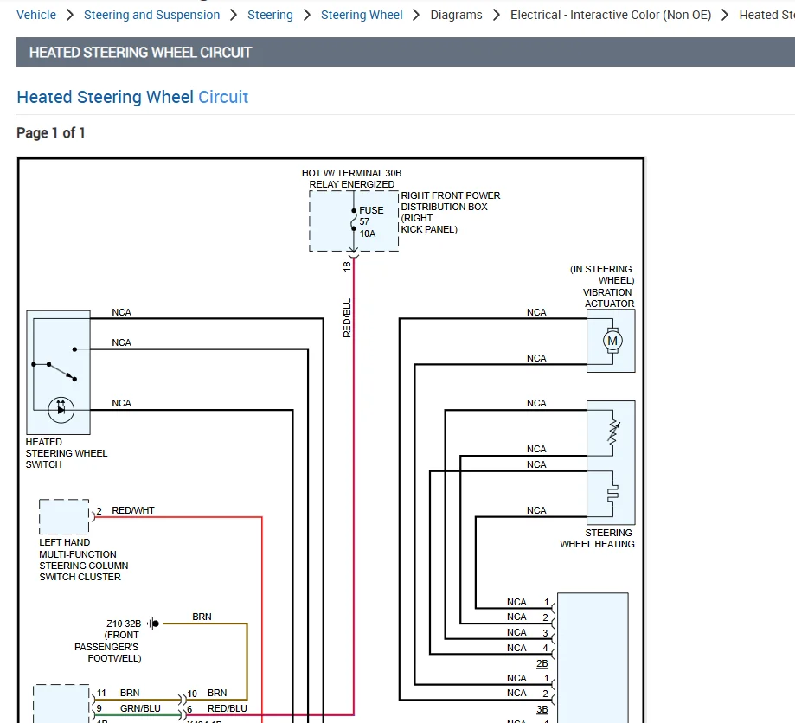Click the Heated Steering Wheel Circuit heading
Viewport: 795px width, 723px height.
click(x=132, y=97)
